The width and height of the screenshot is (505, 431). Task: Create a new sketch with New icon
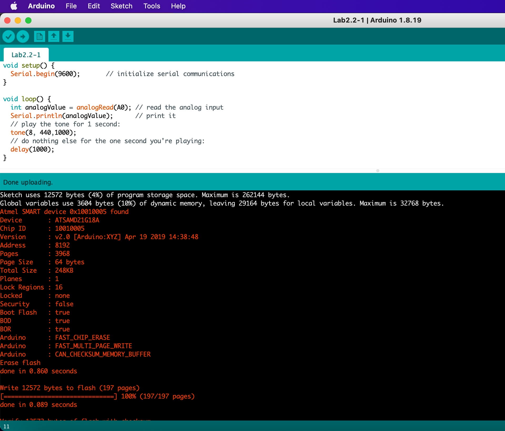[39, 36]
